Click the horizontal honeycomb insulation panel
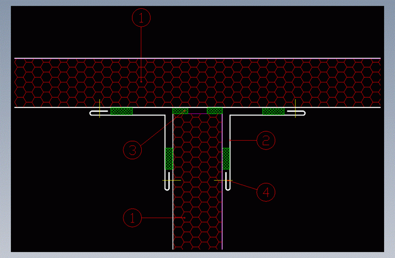Screen dimensions: 395x258 coord(74,82)
